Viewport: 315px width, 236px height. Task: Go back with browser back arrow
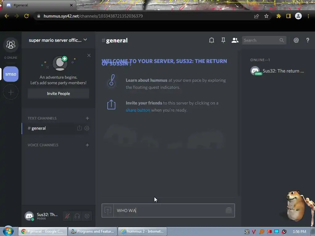click(x=7, y=16)
